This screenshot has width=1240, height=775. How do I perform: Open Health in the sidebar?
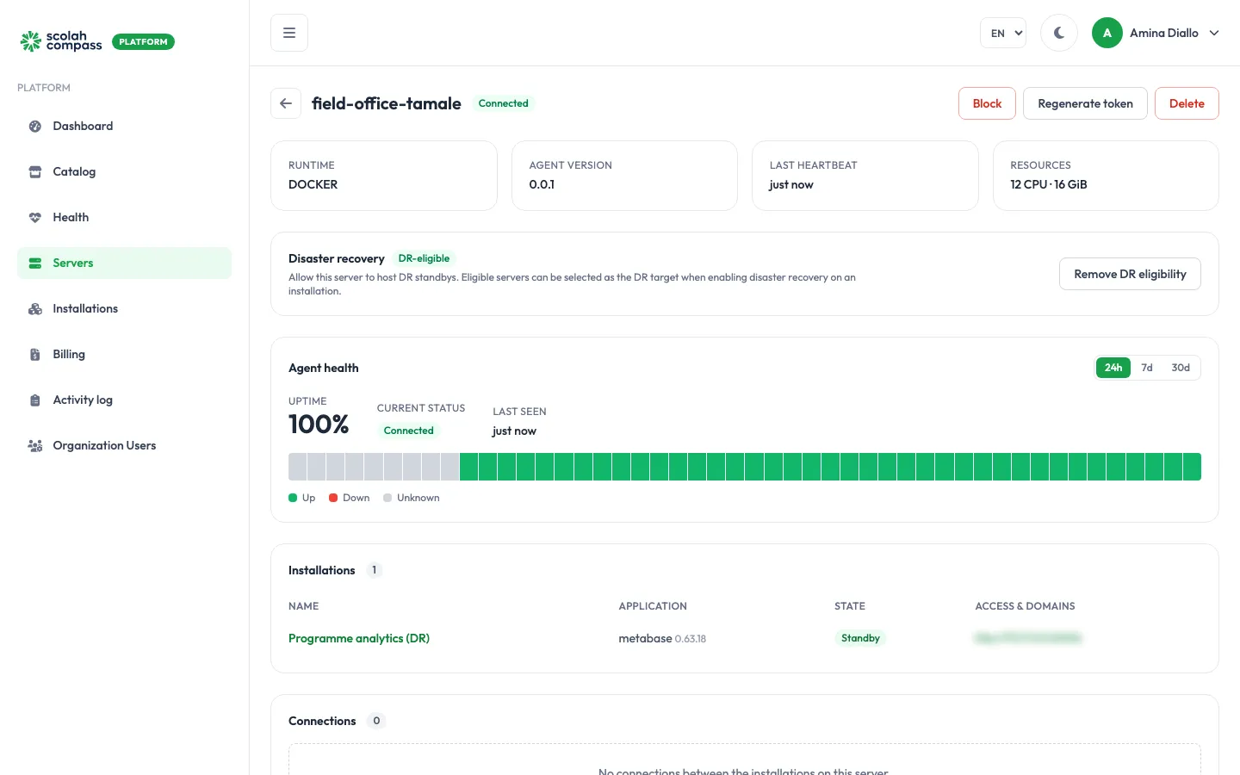(124, 217)
